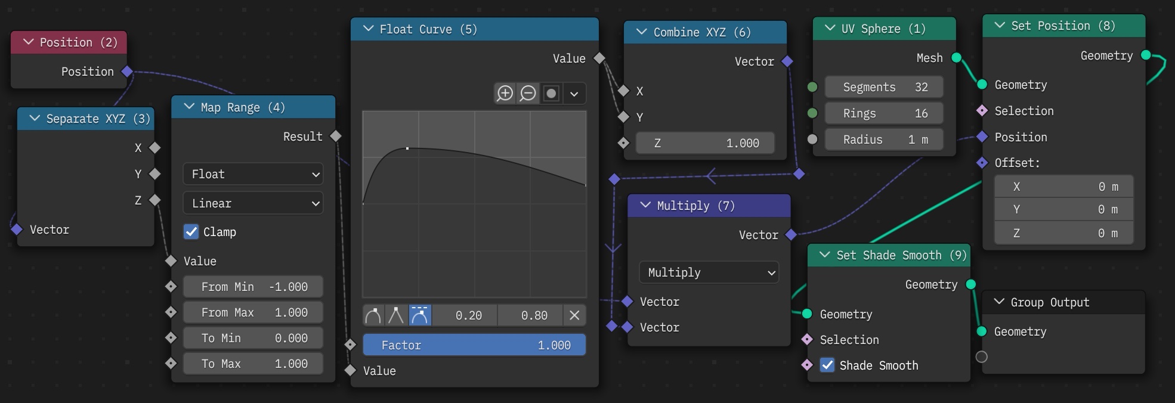Image resolution: width=1175 pixels, height=403 pixels.
Task: Delete the selected curve point
Action: [574, 315]
